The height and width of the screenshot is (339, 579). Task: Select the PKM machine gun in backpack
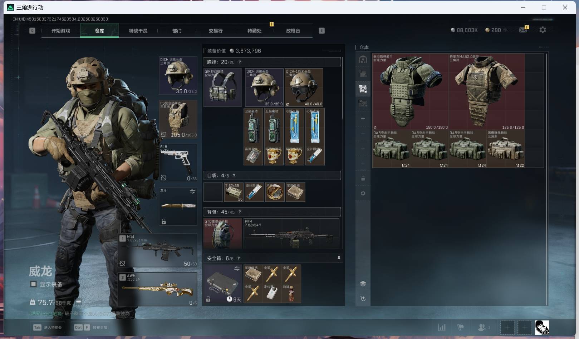(x=291, y=234)
